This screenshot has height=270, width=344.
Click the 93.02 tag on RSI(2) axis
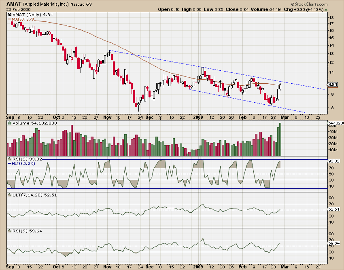point(334,161)
